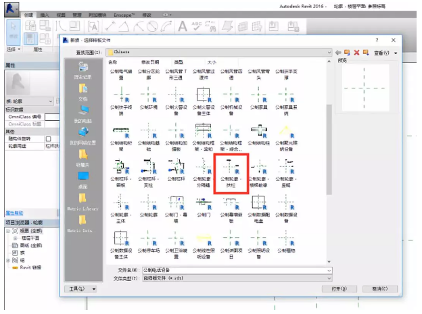422x314 pixels.
Task: Click the radial dimension tool icon
Action: pos(138,26)
